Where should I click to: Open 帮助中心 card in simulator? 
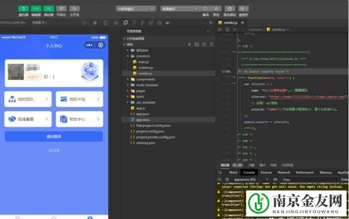click(x=79, y=119)
